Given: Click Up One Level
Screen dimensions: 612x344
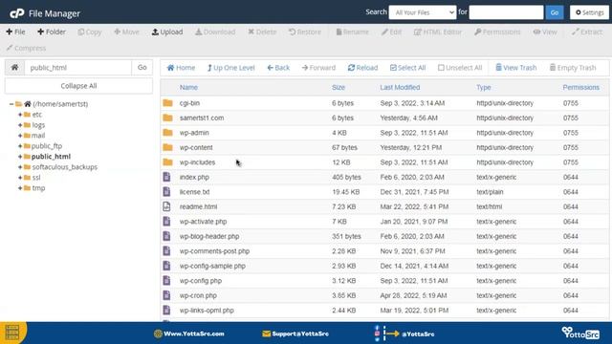Looking at the screenshot, I should (x=230, y=68).
